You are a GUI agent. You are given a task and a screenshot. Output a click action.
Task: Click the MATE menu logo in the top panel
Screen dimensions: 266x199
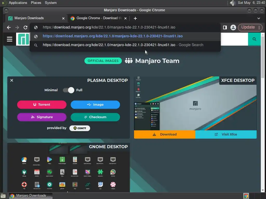pos(4,3)
